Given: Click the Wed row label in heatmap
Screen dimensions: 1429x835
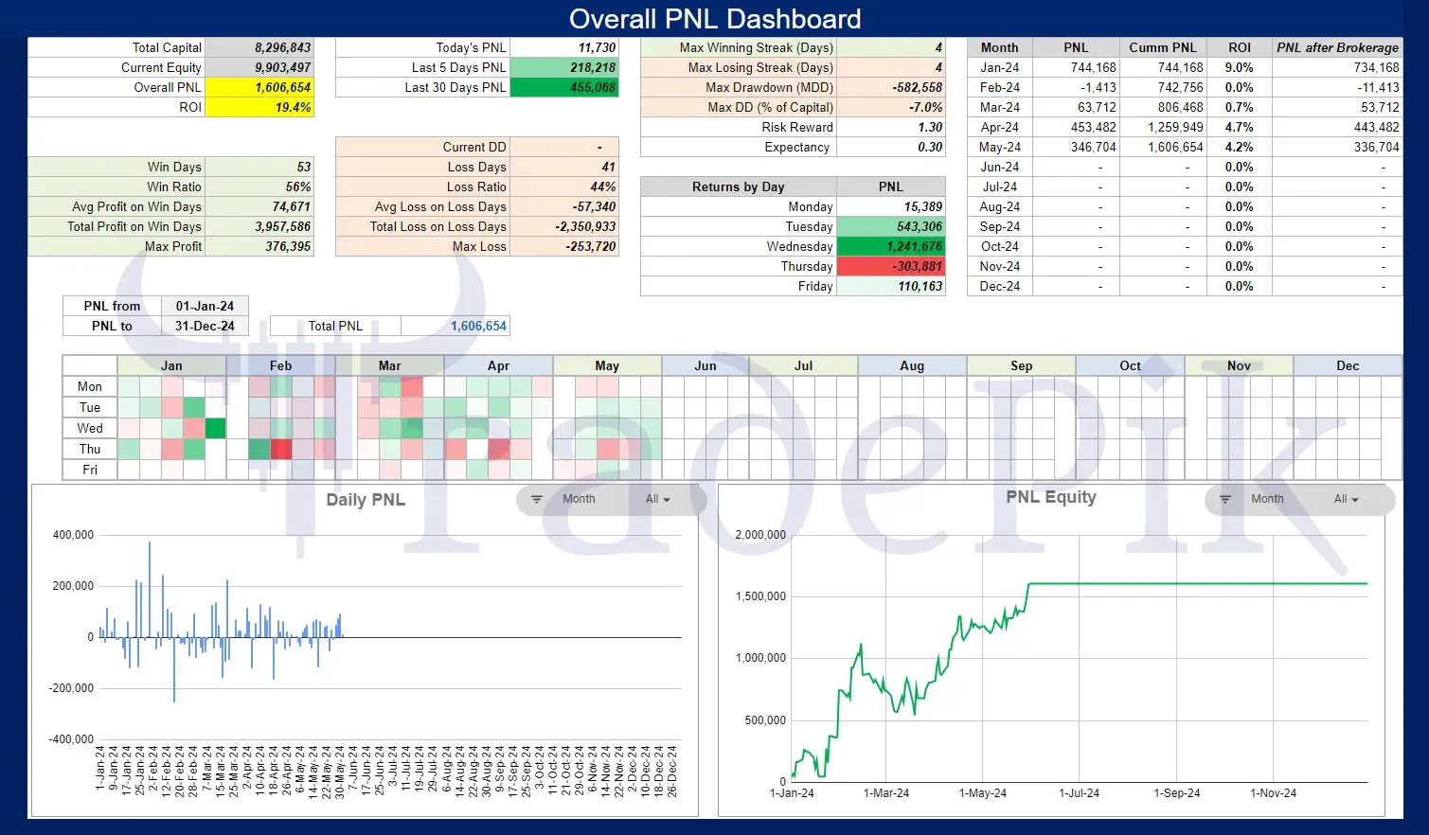Looking at the screenshot, I should [90, 428].
